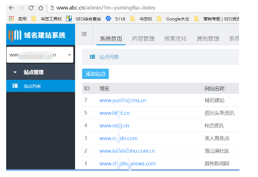
Task: Toggle the sidebar with the hamburger icon
Action: pyautogui.click(x=84, y=34)
